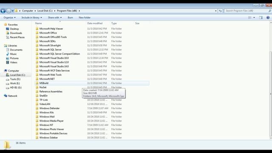Click the Microsoft Office folder icon

tap(37, 33)
